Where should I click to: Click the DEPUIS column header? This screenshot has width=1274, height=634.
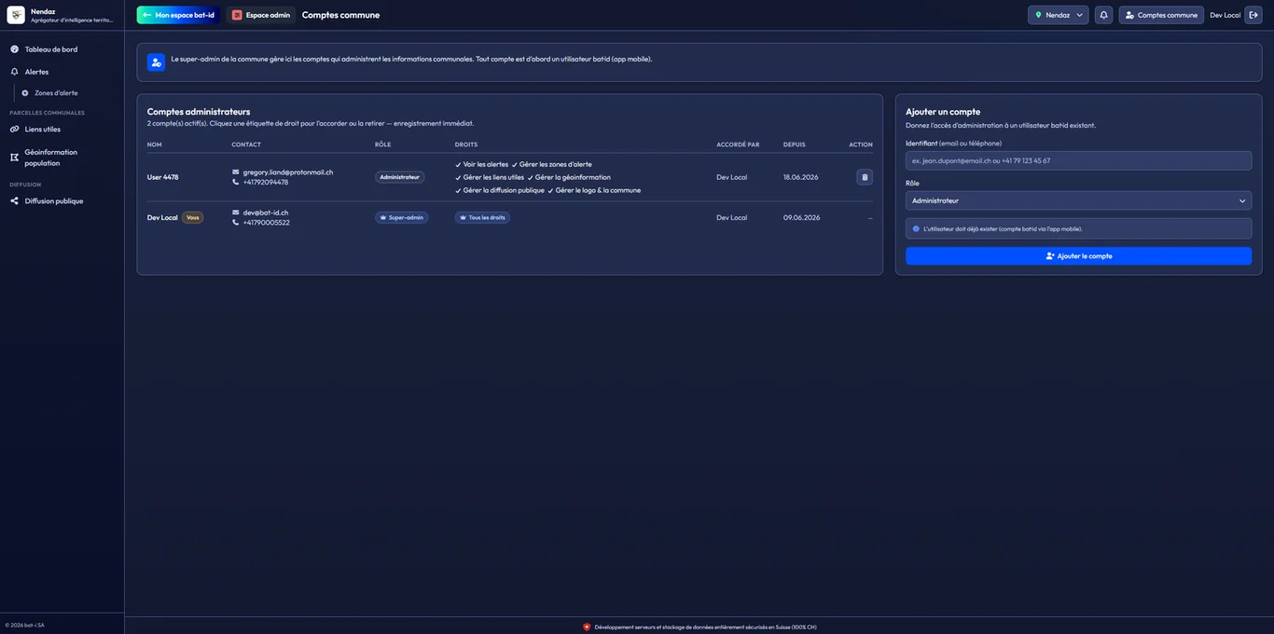794,145
